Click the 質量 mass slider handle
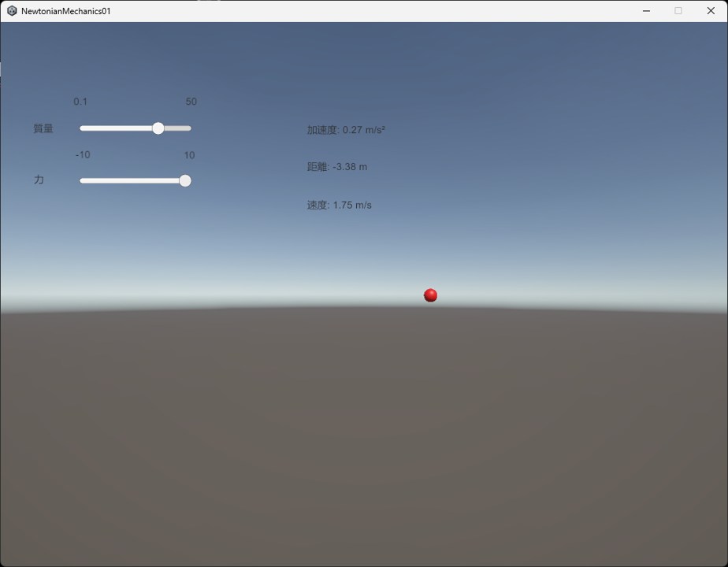Viewport: 728px width, 567px height. click(x=158, y=128)
